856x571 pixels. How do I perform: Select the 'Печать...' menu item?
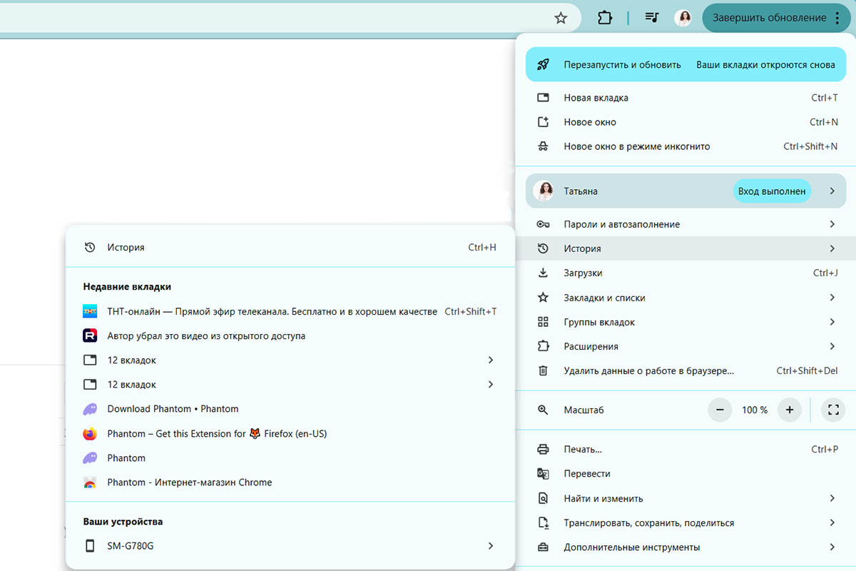[x=686, y=449]
